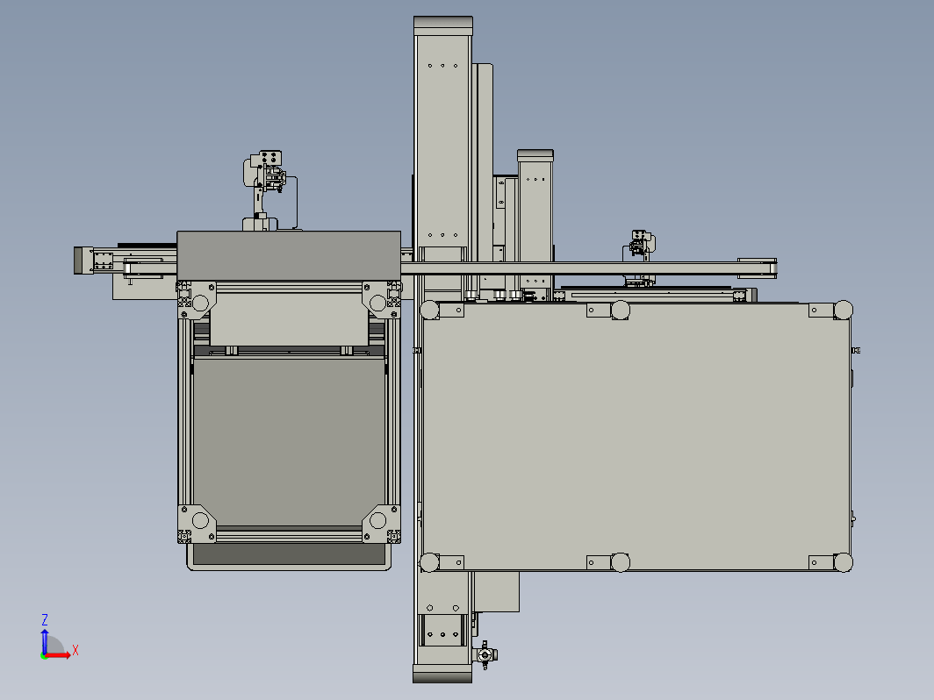Select the lower-left corner gusset of the left frame
Screen dimensions: 934x700
(197, 524)
